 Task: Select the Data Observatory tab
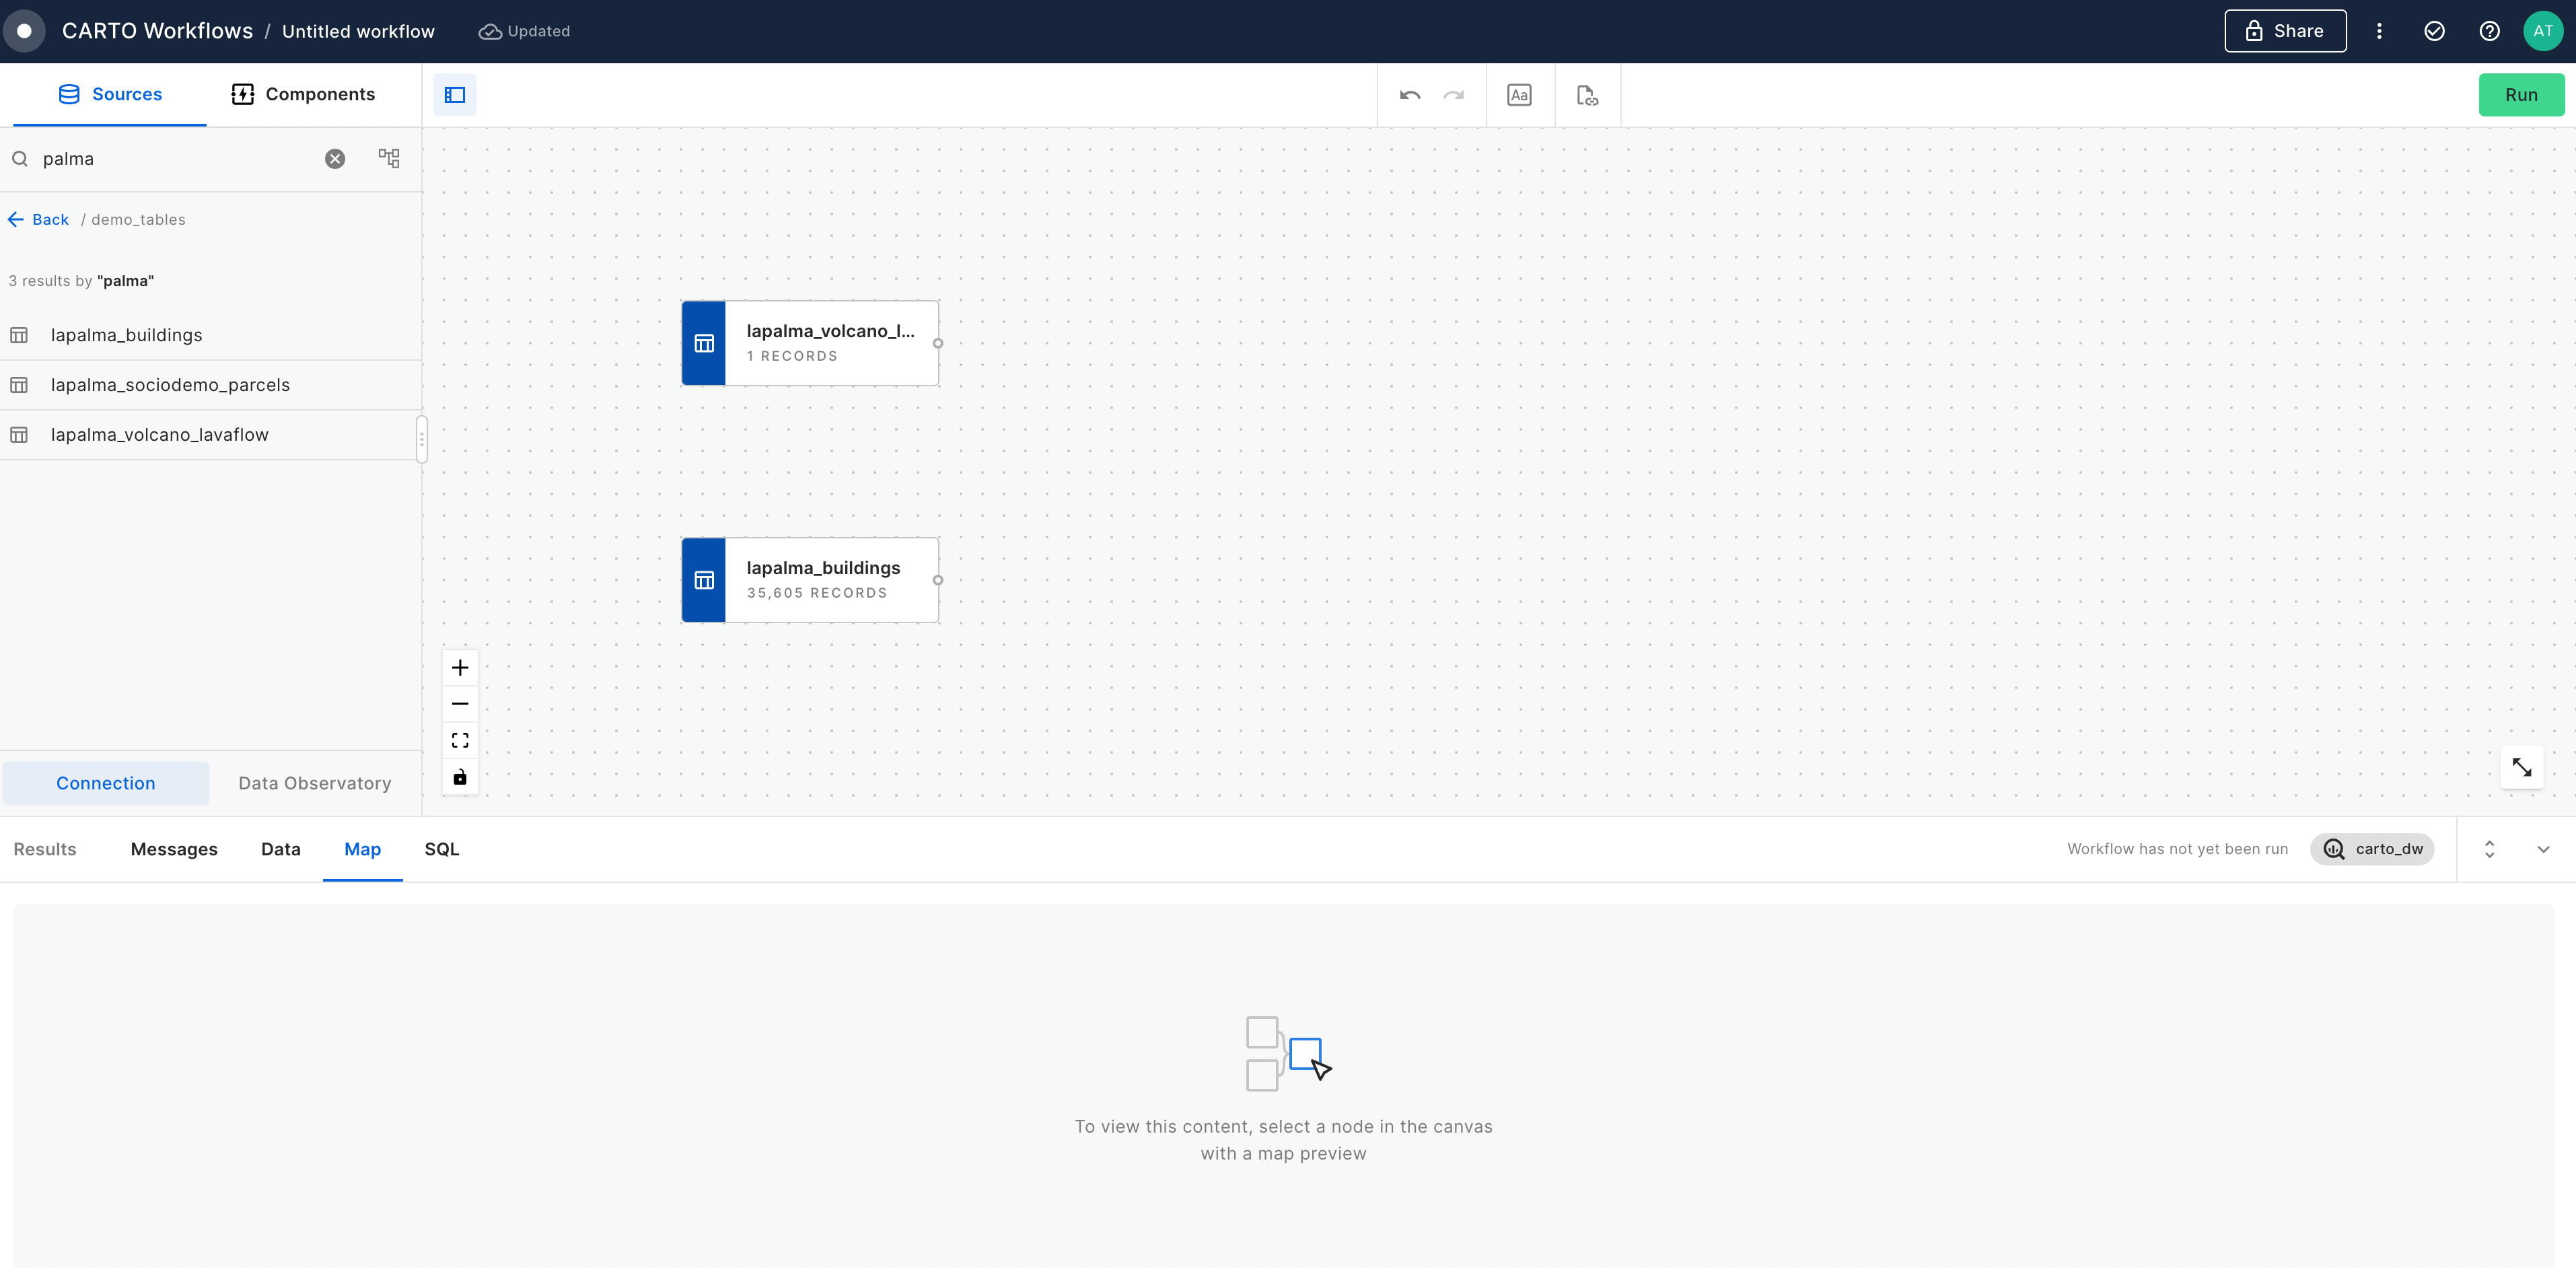click(x=315, y=783)
